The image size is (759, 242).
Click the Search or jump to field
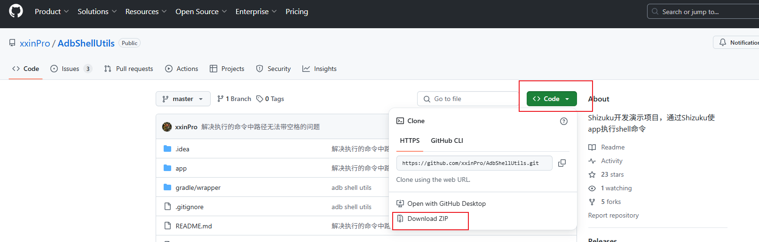pos(703,12)
